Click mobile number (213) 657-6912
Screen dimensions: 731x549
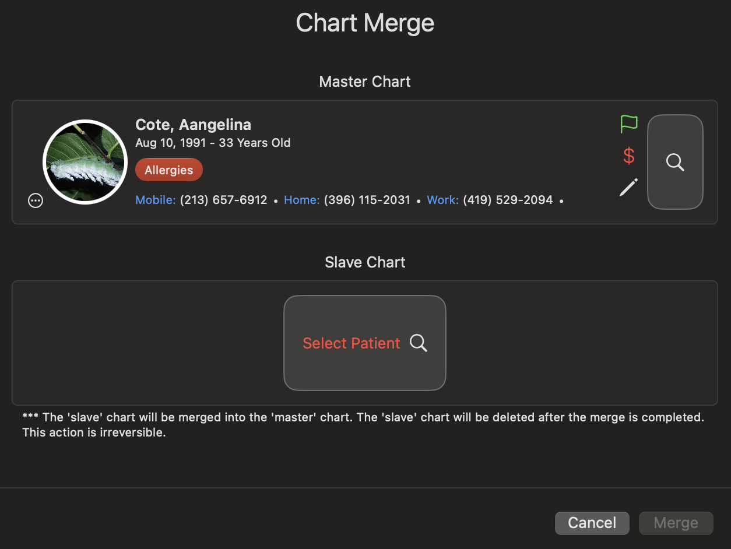224,200
